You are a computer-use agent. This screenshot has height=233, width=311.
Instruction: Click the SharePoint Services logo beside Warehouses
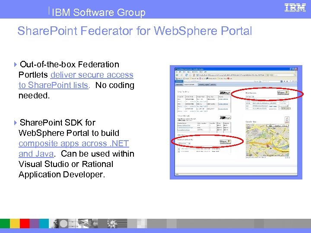pos(283,93)
